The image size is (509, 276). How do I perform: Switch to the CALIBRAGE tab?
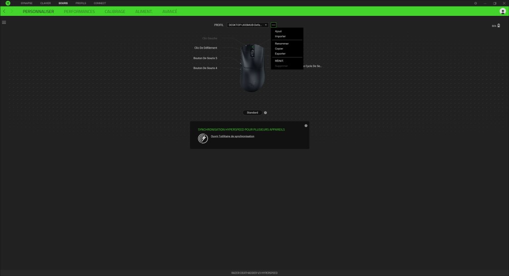click(115, 11)
